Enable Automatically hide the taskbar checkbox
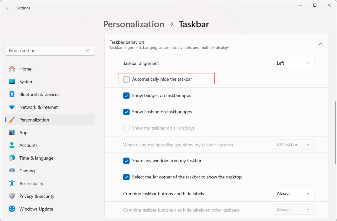337x221 pixels. [126, 79]
